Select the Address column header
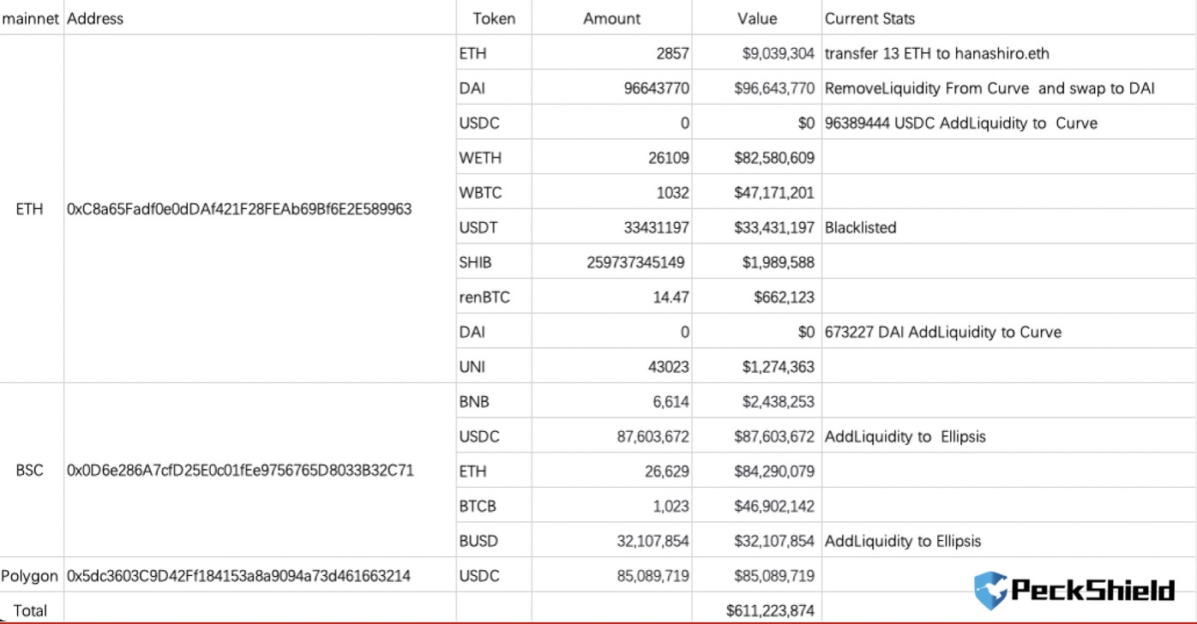 coord(95,18)
